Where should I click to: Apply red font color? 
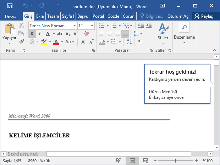tap(56, 42)
